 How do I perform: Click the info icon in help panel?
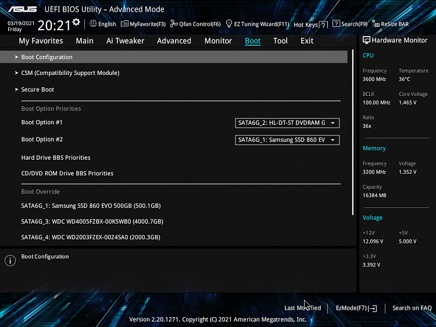[x=10, y=261]
